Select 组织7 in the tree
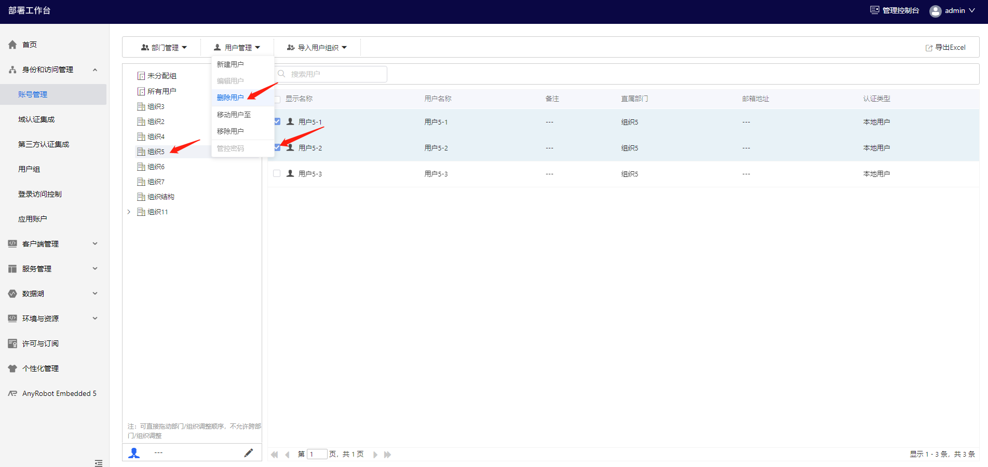988x467 pixels. 156,182
